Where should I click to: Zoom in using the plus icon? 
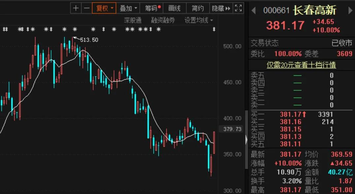(76, 8)
